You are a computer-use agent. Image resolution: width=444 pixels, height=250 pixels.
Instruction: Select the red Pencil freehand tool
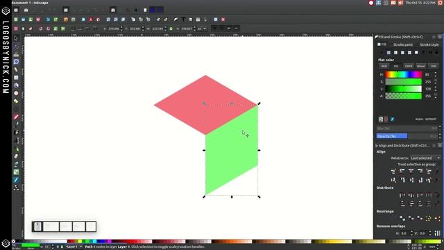(16, 117)
